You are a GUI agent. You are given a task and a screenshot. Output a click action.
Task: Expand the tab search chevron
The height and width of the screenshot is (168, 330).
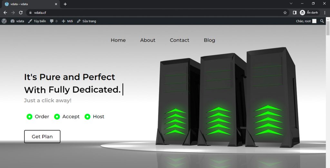coord(291,4)
